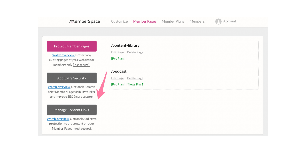This screenshot has width=306, height=153.
Task: Select the /podcast page title
Action: [119, 71]
